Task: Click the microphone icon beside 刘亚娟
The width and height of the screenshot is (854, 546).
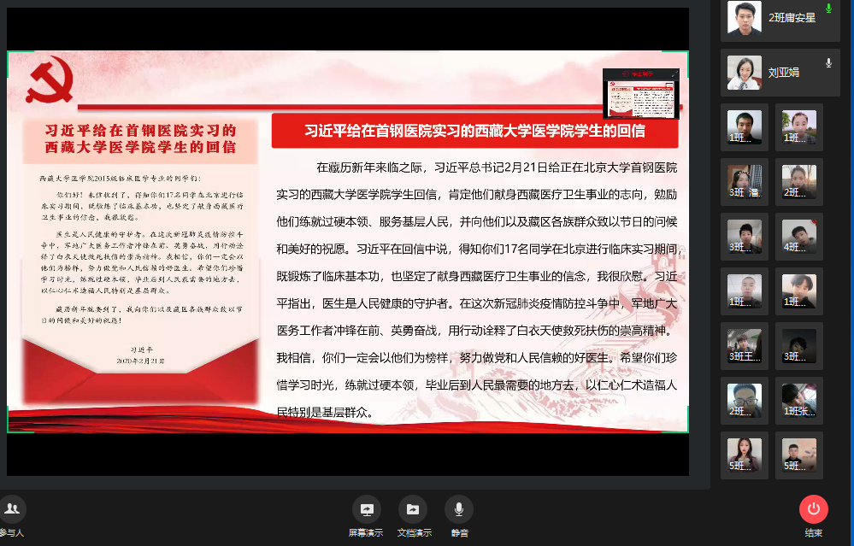Action: coord(827,63)
